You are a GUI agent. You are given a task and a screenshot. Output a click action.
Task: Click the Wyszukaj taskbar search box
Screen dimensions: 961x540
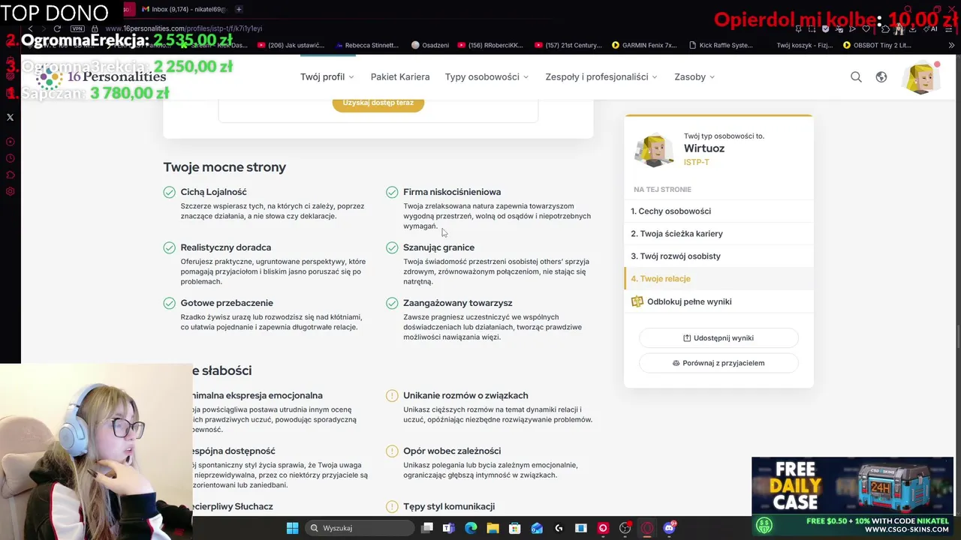click(x=360, y=528)
